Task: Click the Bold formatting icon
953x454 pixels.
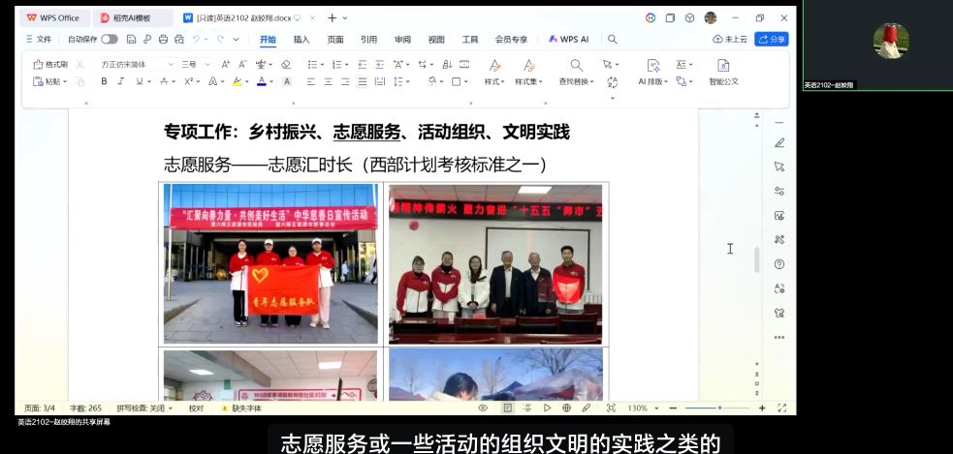Action: pos(104,81)
